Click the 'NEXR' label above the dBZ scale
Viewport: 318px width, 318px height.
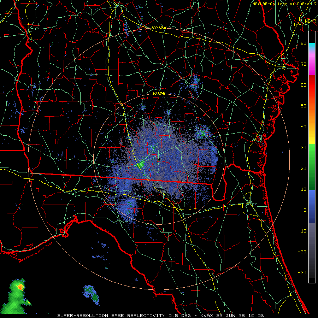310,21
